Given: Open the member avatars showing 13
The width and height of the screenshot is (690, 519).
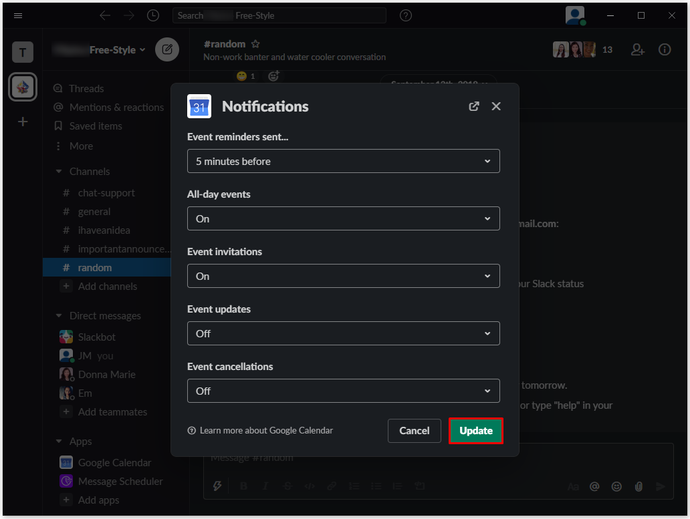Looking at the screenshot, I should click(582, 49).
